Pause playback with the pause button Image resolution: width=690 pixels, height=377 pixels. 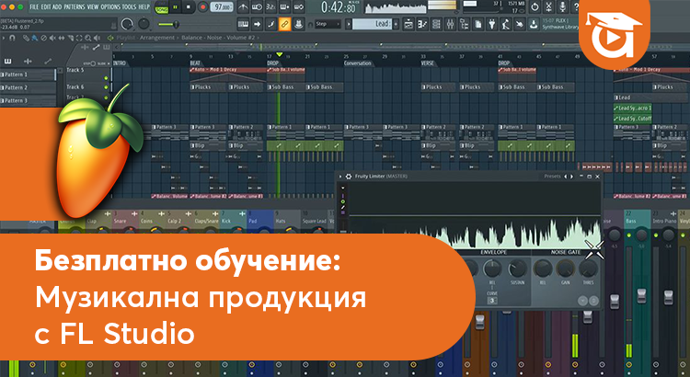(175, 7)
